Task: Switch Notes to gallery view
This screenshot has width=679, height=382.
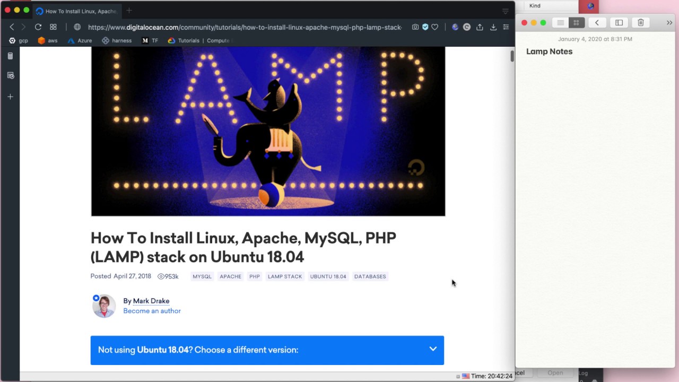Action: click(x=577, y=22)
